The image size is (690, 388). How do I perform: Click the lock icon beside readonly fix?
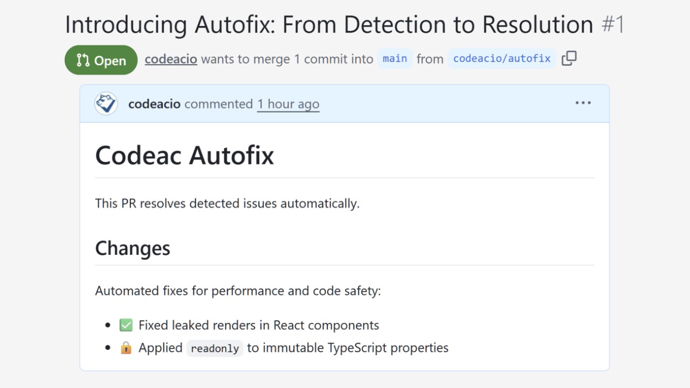126,348
